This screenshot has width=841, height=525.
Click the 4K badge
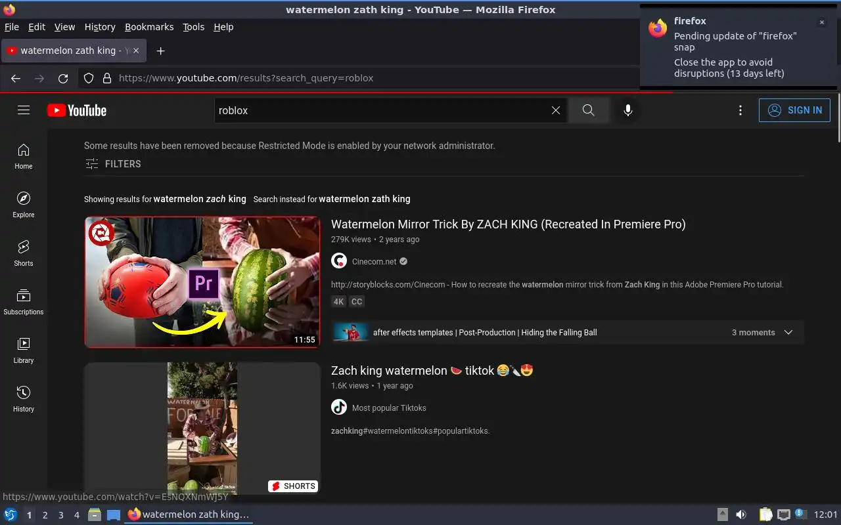(338, 302)
